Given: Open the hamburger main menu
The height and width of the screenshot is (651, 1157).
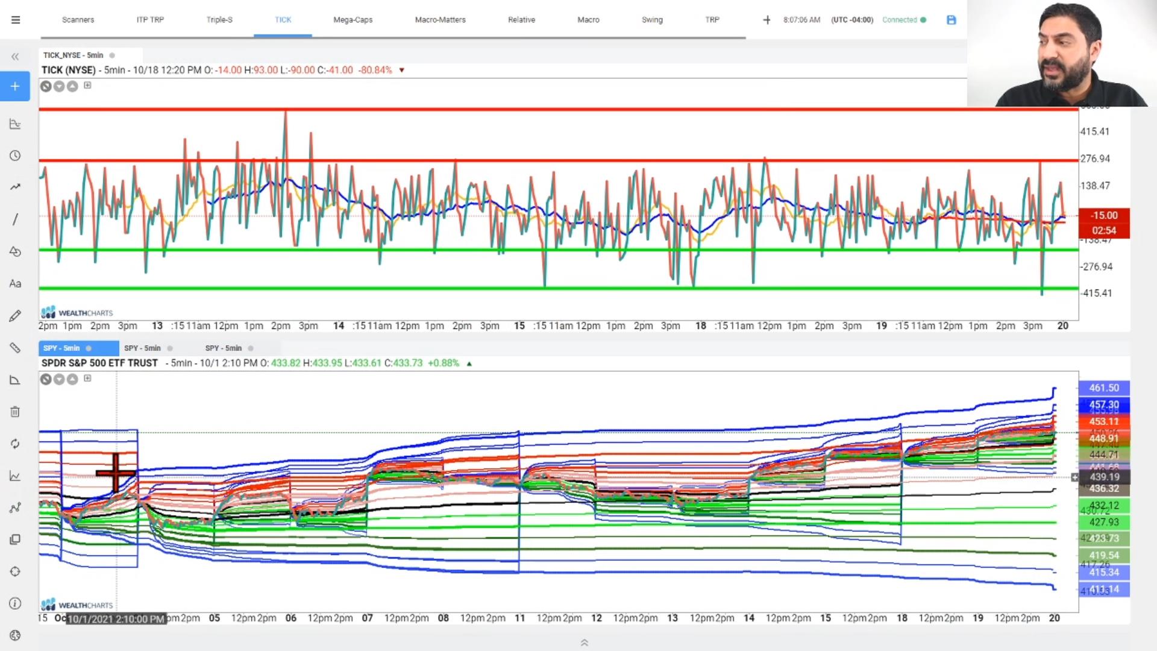Looking at the screenshot, I should click(x=16, y=20).
